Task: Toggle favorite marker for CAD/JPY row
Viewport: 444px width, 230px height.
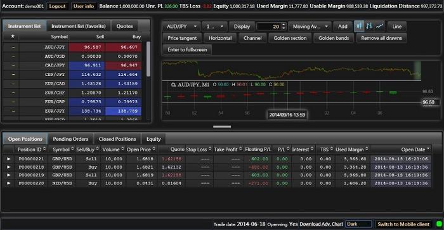Action: point(13,65)
